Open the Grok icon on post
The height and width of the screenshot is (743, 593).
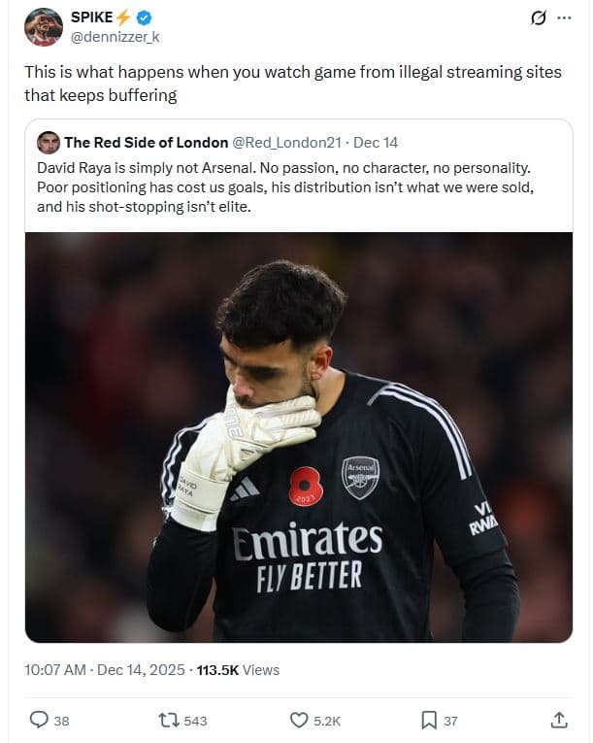click(539, 18)
